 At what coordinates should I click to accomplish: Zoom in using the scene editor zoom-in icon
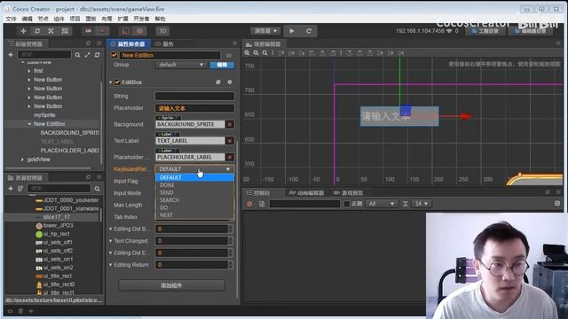(x=247, y=53)
